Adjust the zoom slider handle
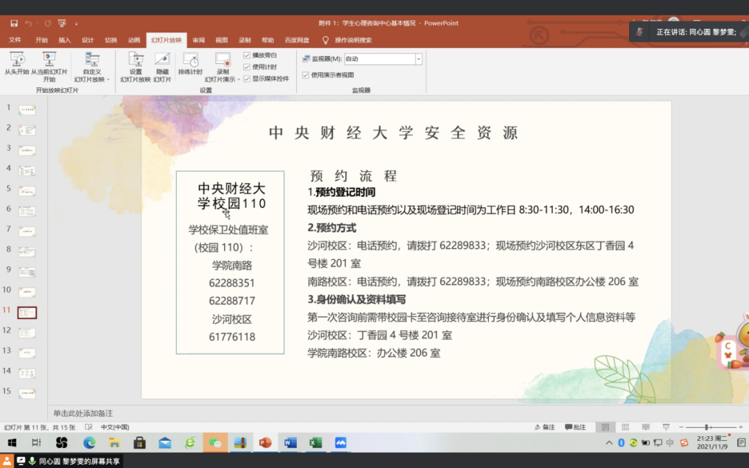The height and width of the screenshot is (468, 749). (707, 427)
